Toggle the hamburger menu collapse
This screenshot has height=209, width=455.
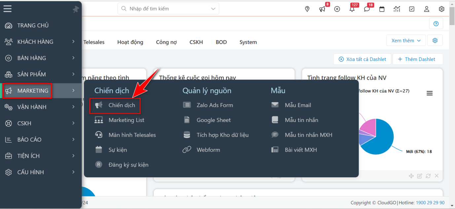click(x=7, y=9)
